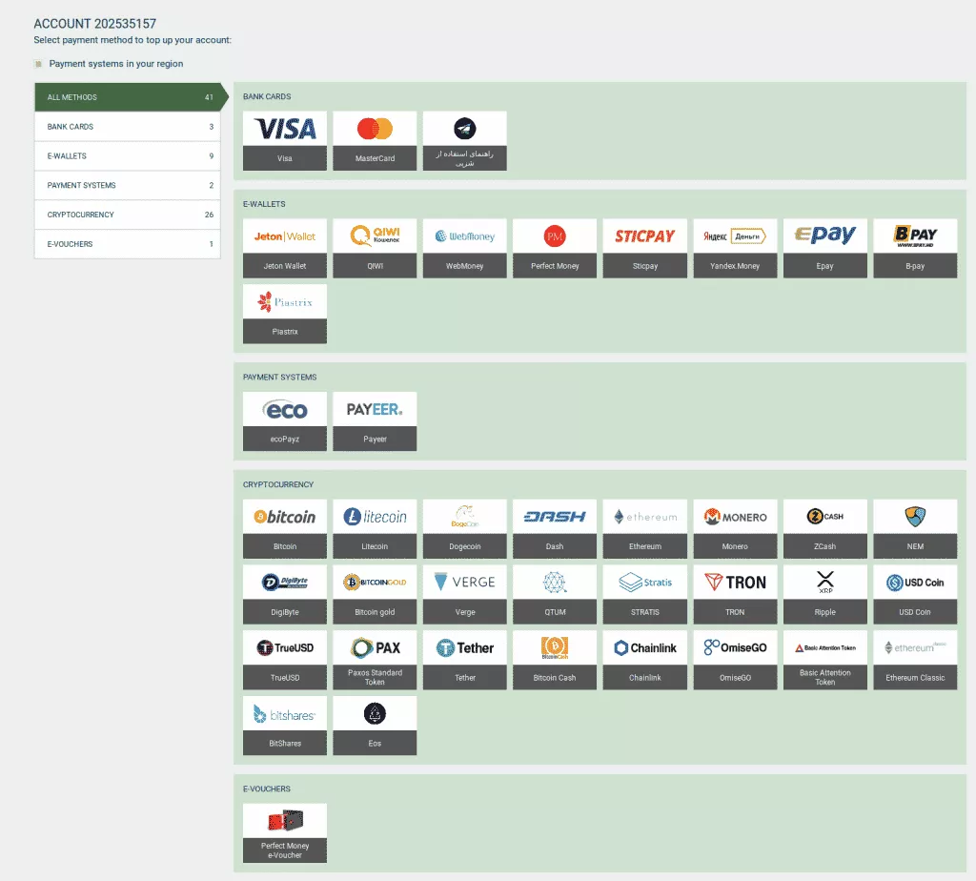Select the Ethereum deposit tile
The height and width of the screenshot is (881, 976).
tap(644, 528)
